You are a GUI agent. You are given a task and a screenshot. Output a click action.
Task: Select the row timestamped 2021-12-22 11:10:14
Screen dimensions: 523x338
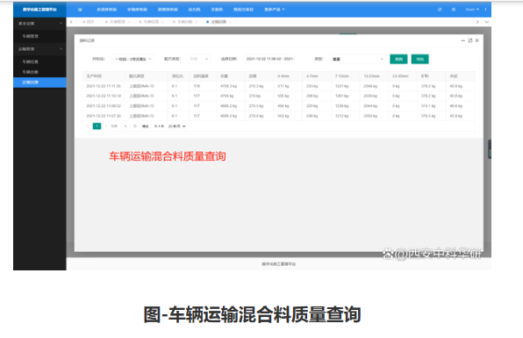278,96
